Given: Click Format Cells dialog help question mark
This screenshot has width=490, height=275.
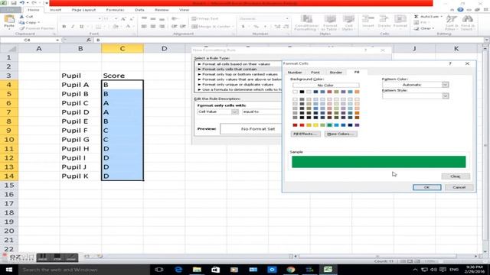Looking at the screenshot, I should pos(450,63).
